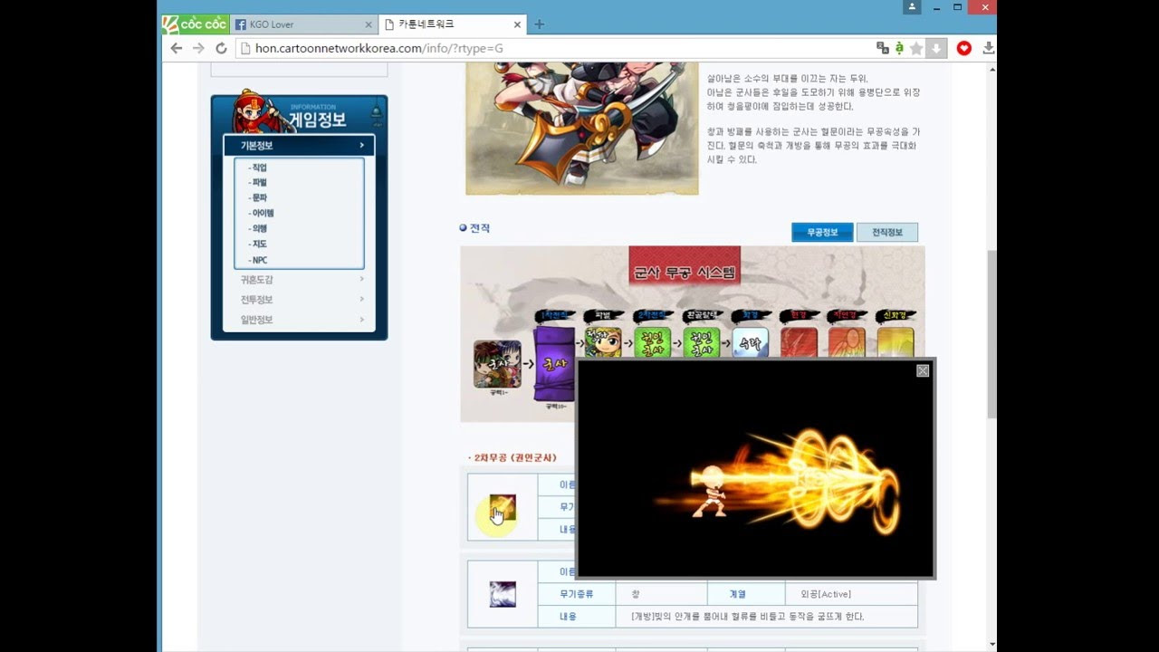Open the 아이템 submenu link

262,213
